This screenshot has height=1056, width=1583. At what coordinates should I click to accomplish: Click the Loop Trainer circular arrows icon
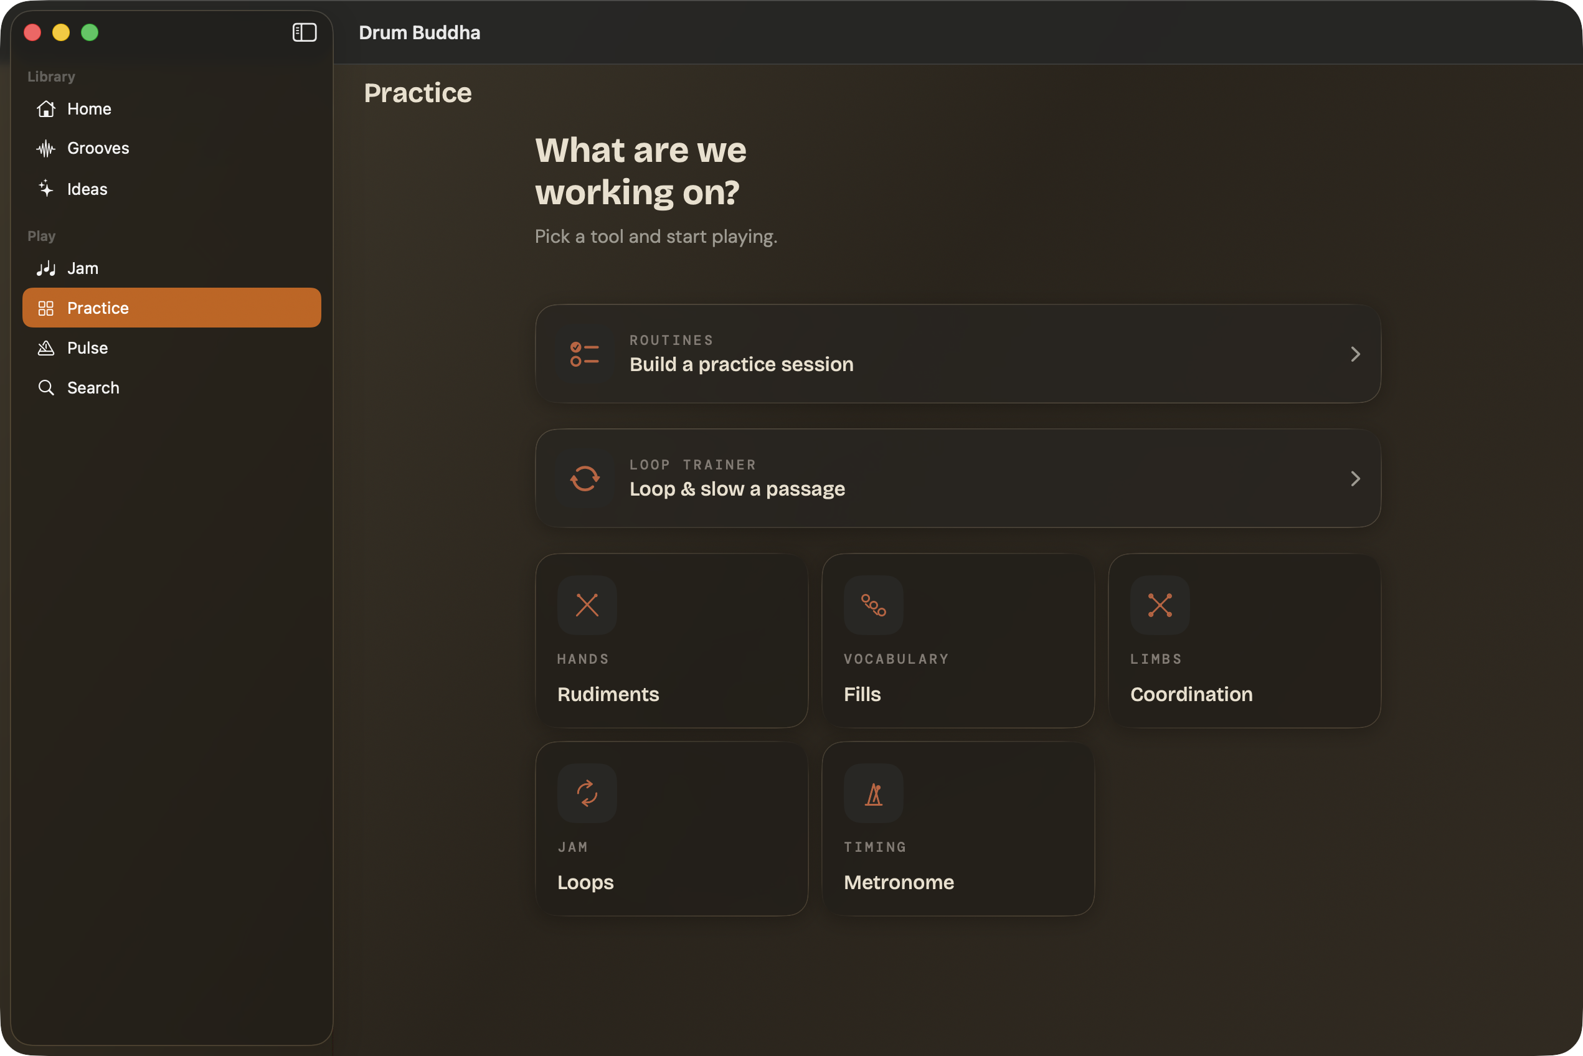click(x=584, y=478)
